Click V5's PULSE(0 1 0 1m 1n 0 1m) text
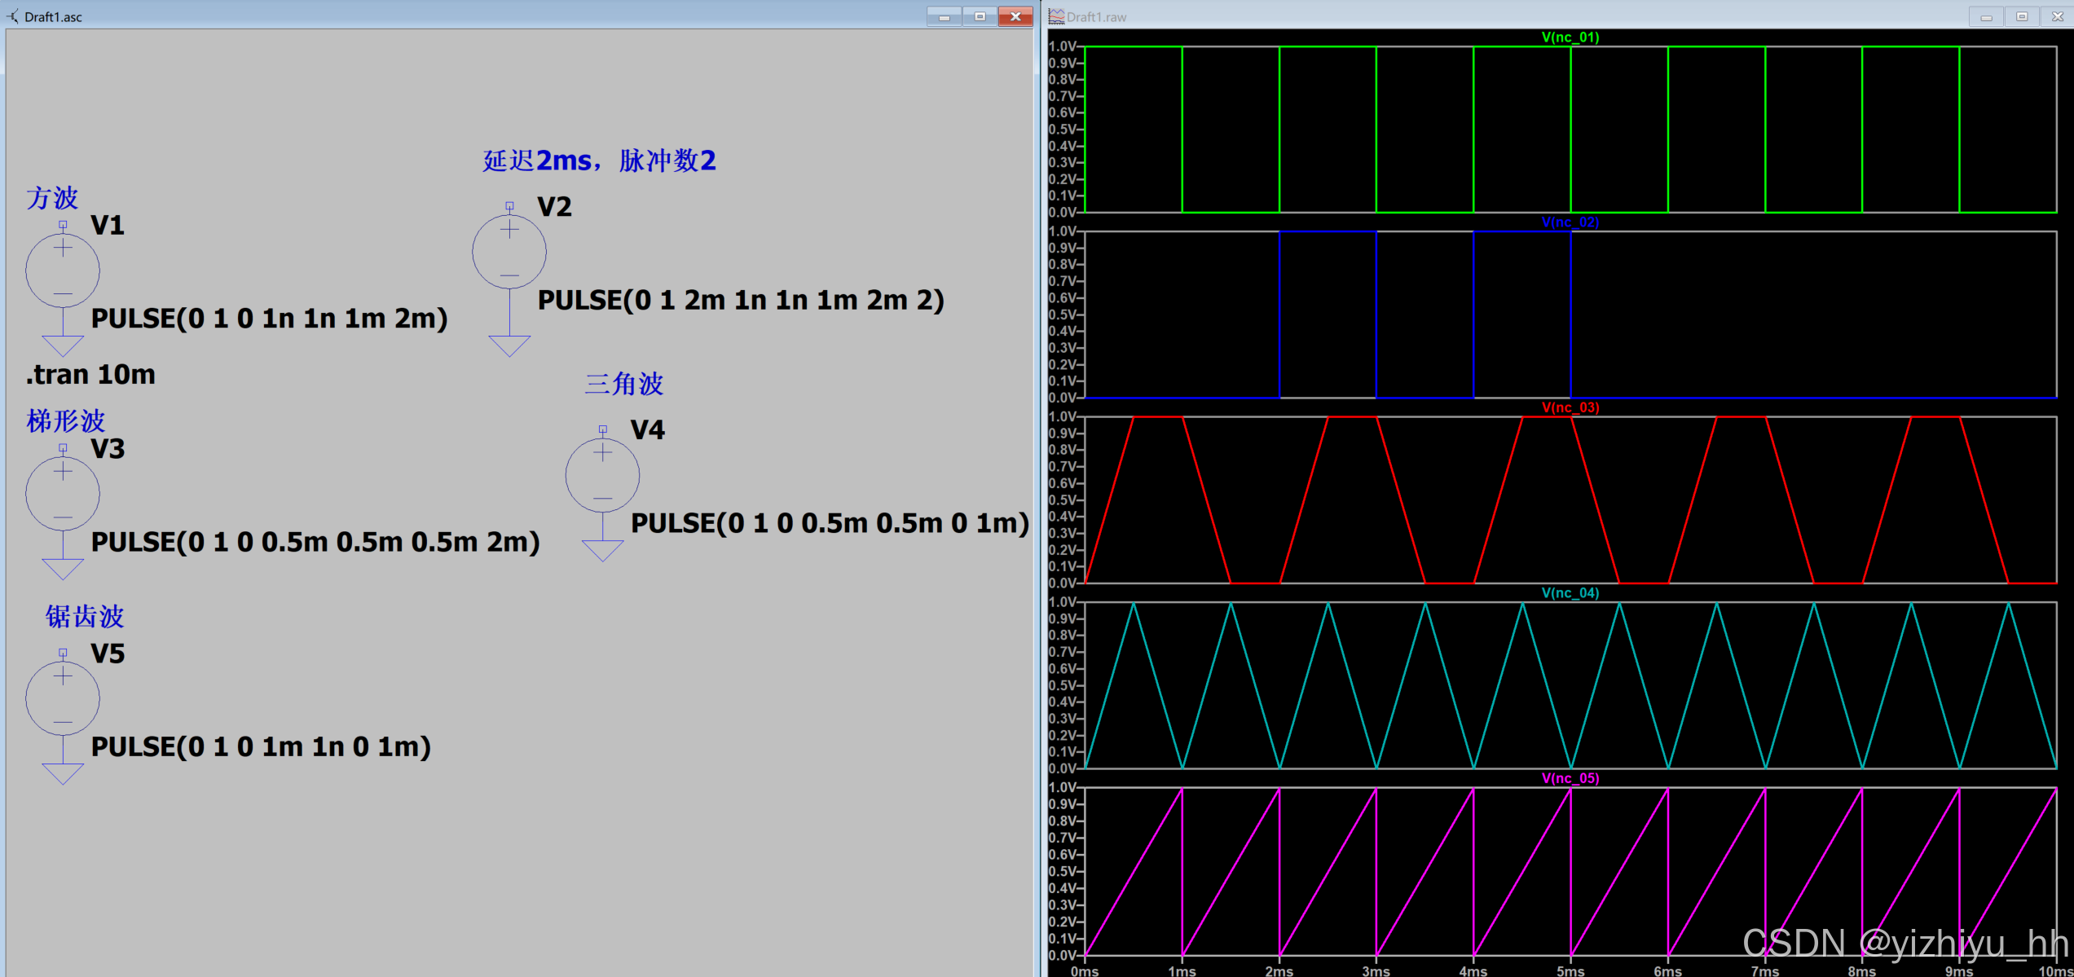2074x977 pixels. (261, 747)
